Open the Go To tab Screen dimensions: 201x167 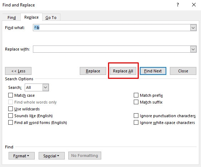coord(51,18)
